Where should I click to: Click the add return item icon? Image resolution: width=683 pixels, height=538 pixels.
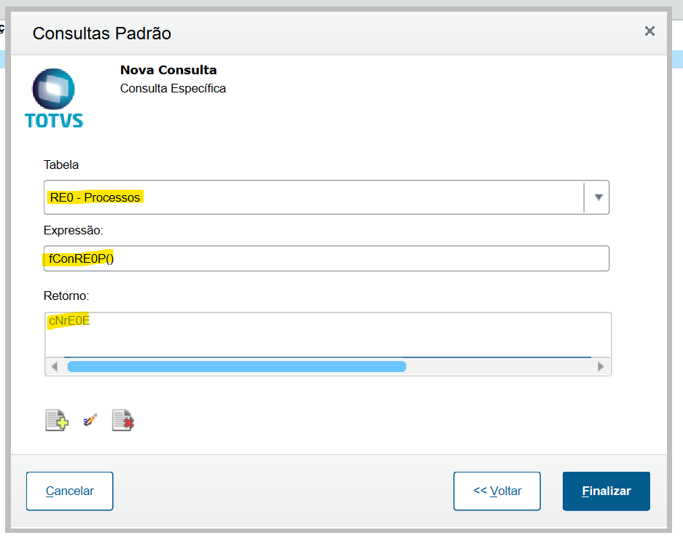coord(56,420)
